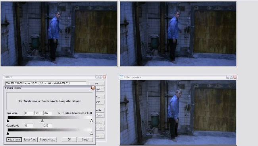
Task: Maximize the Filter preview window
Action: pos(231,77)
